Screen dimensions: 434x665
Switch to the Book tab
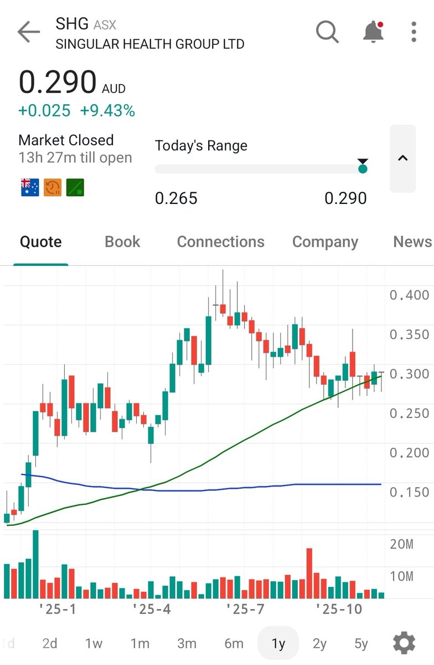click(x=122, y=242)
